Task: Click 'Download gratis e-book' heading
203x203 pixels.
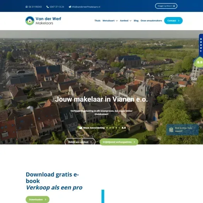Action: click(x=52, y=177)
